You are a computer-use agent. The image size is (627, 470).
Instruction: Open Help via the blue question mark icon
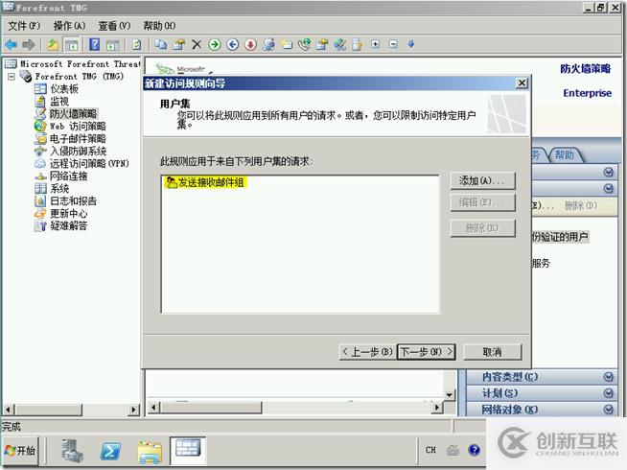coord(94,44)
